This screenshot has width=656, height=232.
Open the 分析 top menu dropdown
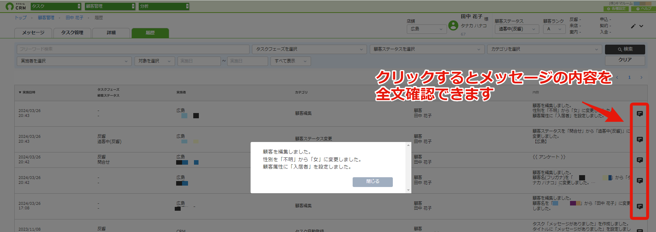[x=164, y=6]
